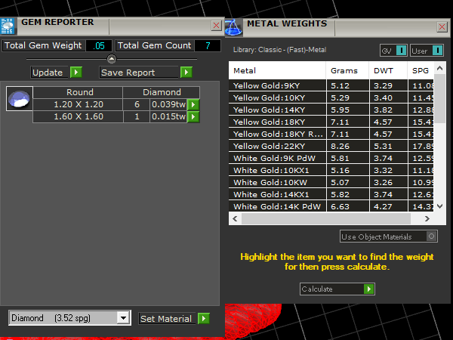This screenshot has width=453, height=340.
Task: Click green arrow on 1.60 X 1.60 row
Action: [x=193, y=117]
